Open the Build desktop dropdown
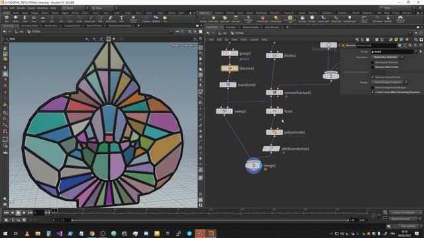 pyautogui.click(x=76, y=8)
